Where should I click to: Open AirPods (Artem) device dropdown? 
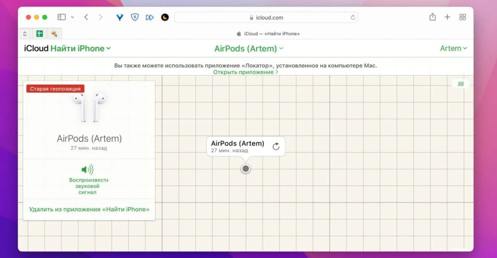(248, 49)
